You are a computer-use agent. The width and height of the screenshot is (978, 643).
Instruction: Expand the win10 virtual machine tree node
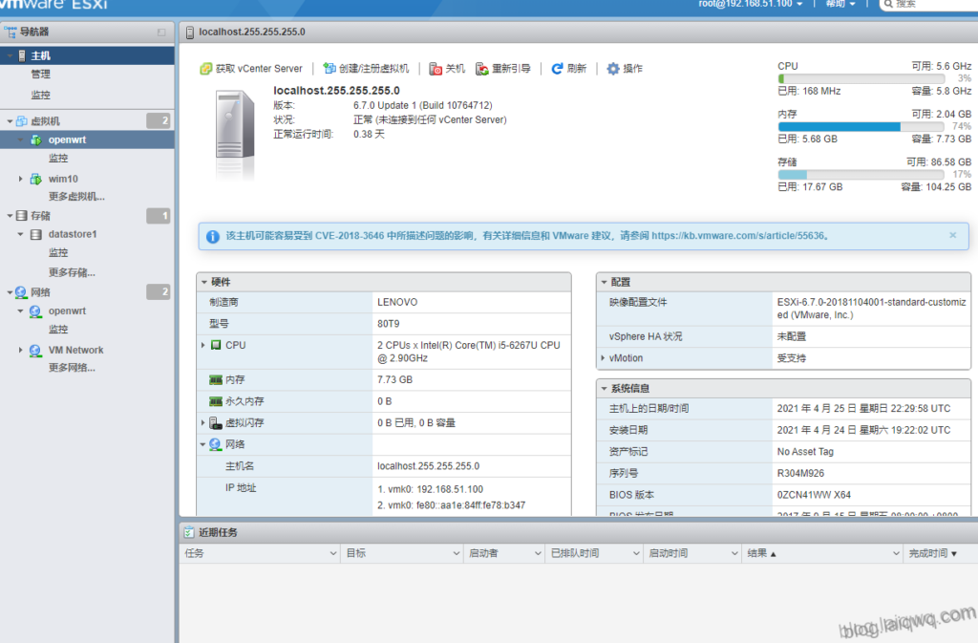(21, 179)
